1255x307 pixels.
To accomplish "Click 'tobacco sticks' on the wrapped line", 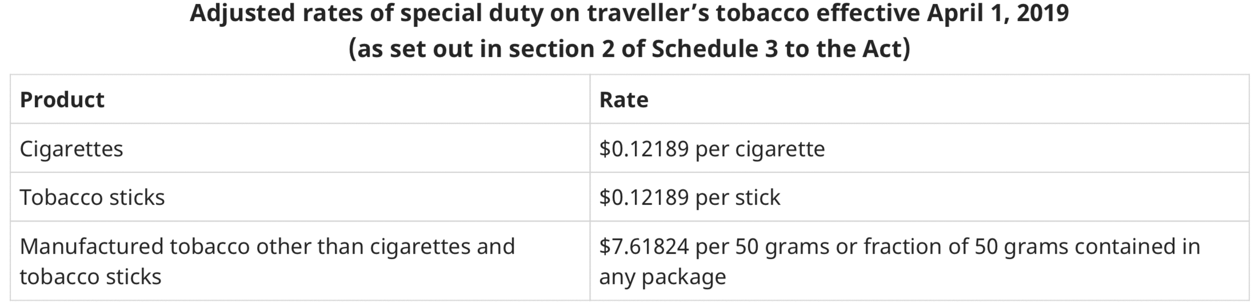I will click(90, 277).
